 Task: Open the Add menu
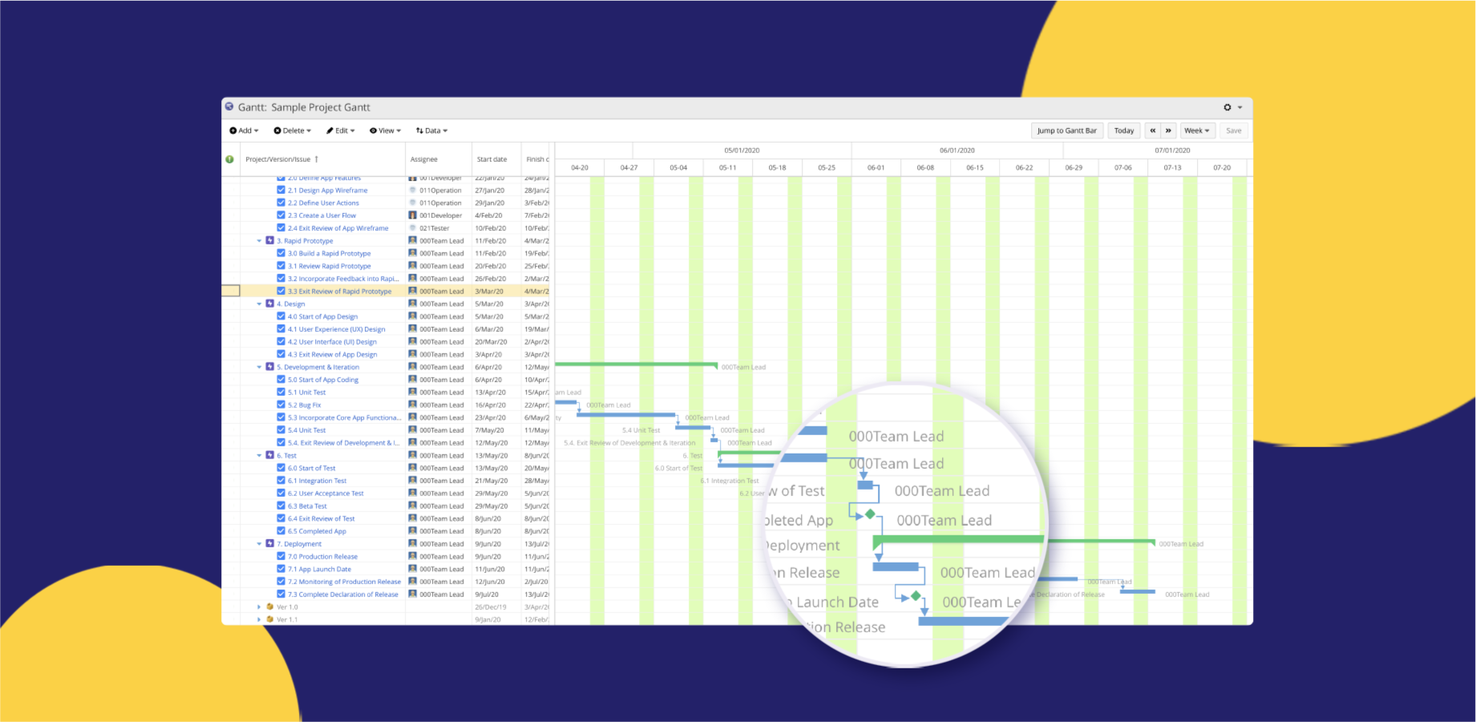pos(245,131)
